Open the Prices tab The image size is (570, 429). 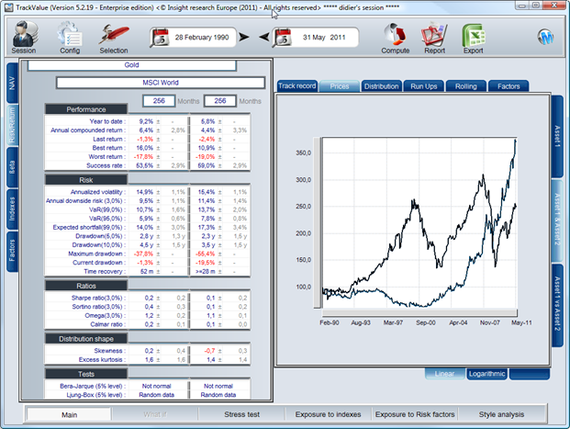[340, 86]
